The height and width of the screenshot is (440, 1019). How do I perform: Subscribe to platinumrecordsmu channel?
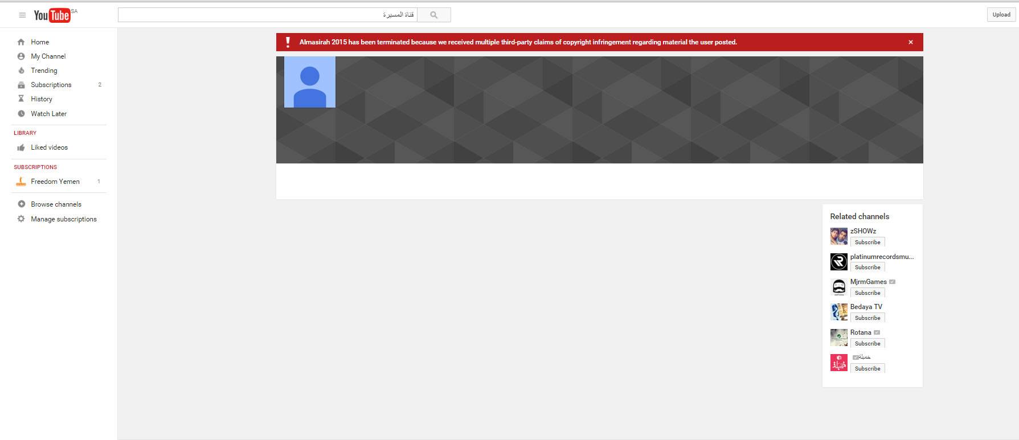coord(867,267)
